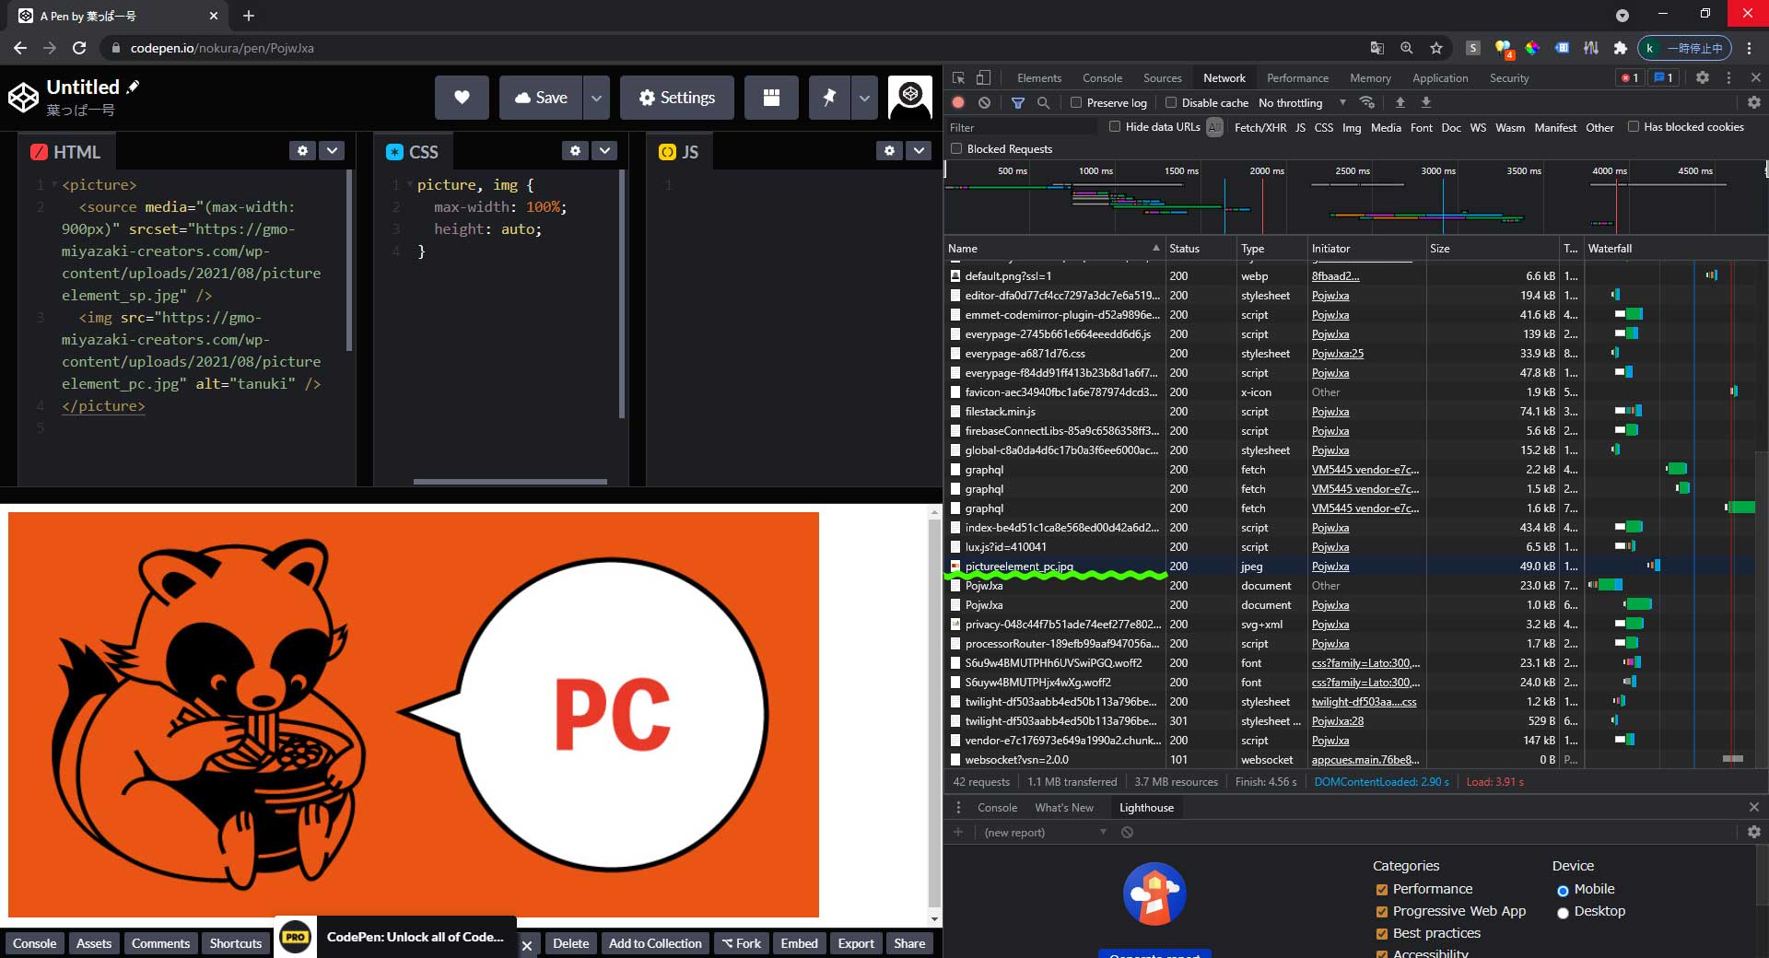Edit pen title with the pencil icon
1769x958 pixels.
(x=133, y=87)
